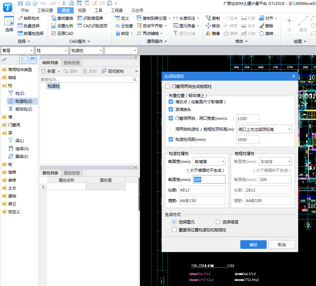Click 确定 to confirm column generation
This screenshot has width=316, height=286.
[253, 245]
